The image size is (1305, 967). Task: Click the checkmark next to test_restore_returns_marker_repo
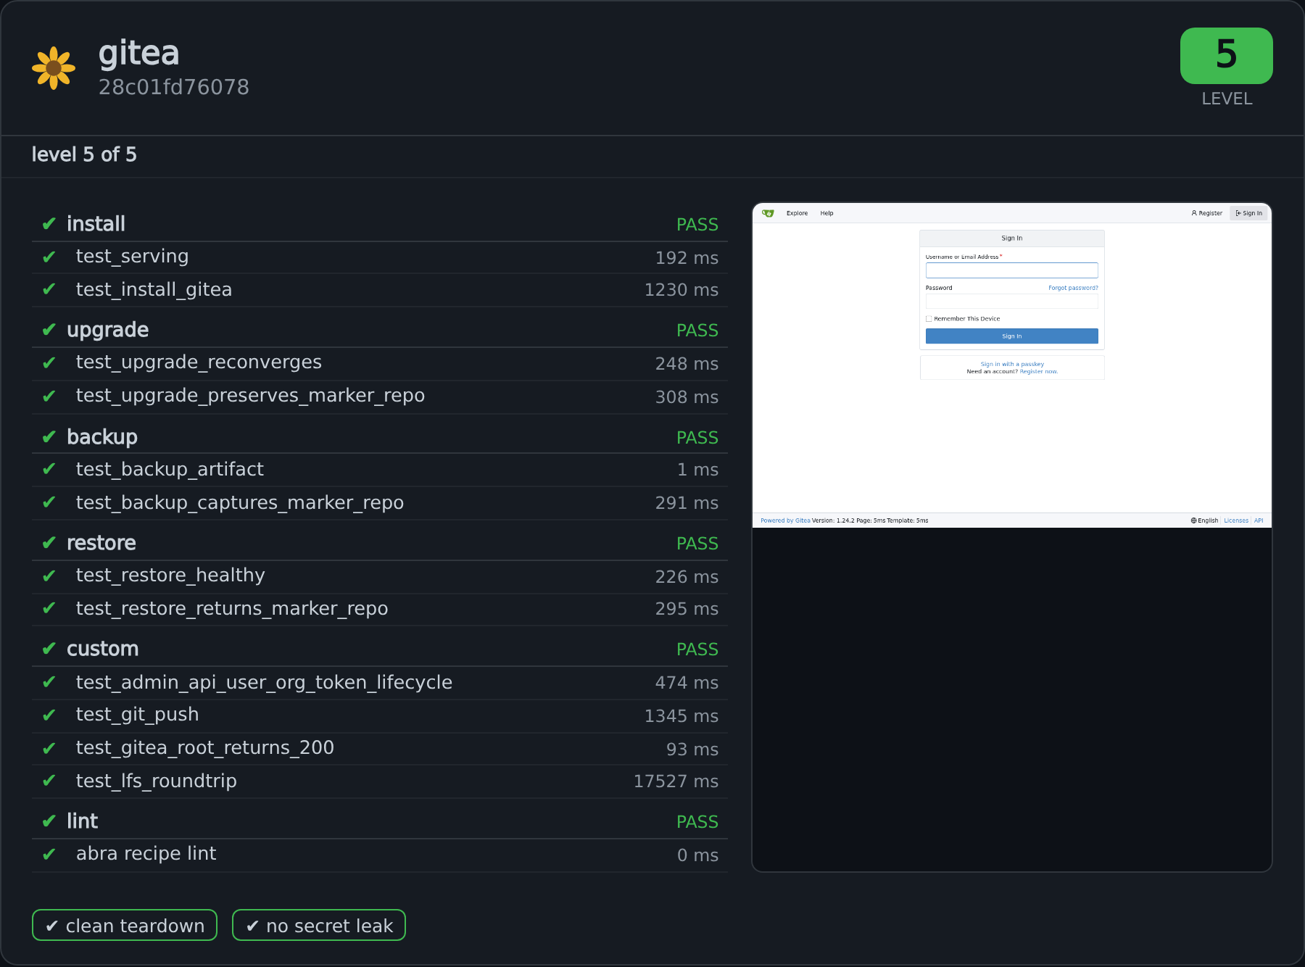[49, 608]
